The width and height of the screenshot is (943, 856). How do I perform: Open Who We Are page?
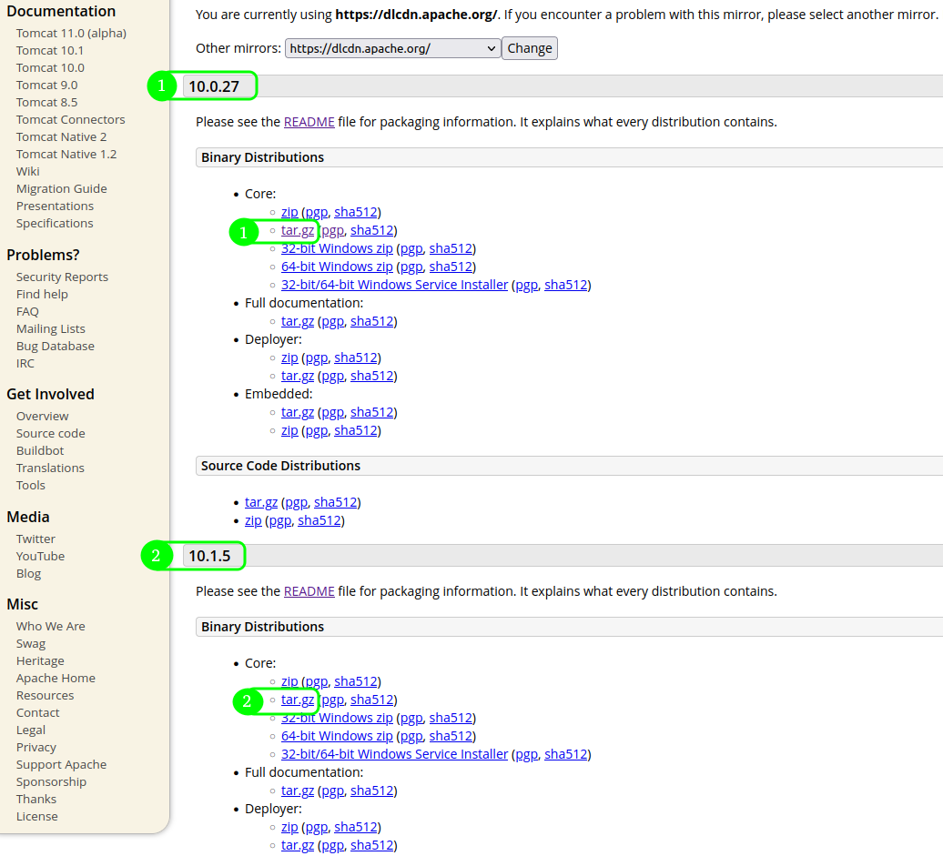(x=51, y=627)
